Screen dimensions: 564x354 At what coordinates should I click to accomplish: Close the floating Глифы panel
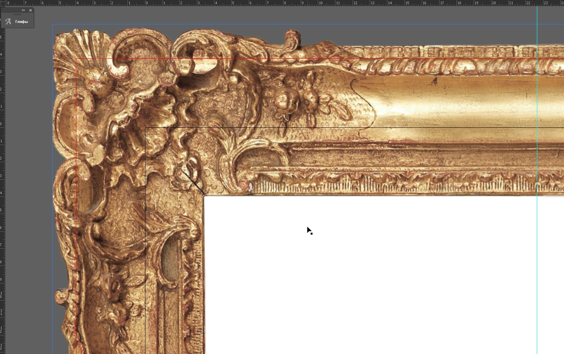(31, 10)
